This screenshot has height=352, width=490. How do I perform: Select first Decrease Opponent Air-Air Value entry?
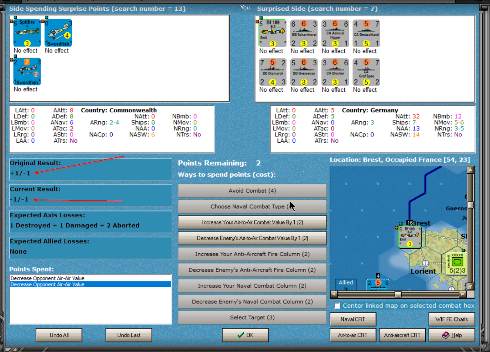(x=90, y=278)
